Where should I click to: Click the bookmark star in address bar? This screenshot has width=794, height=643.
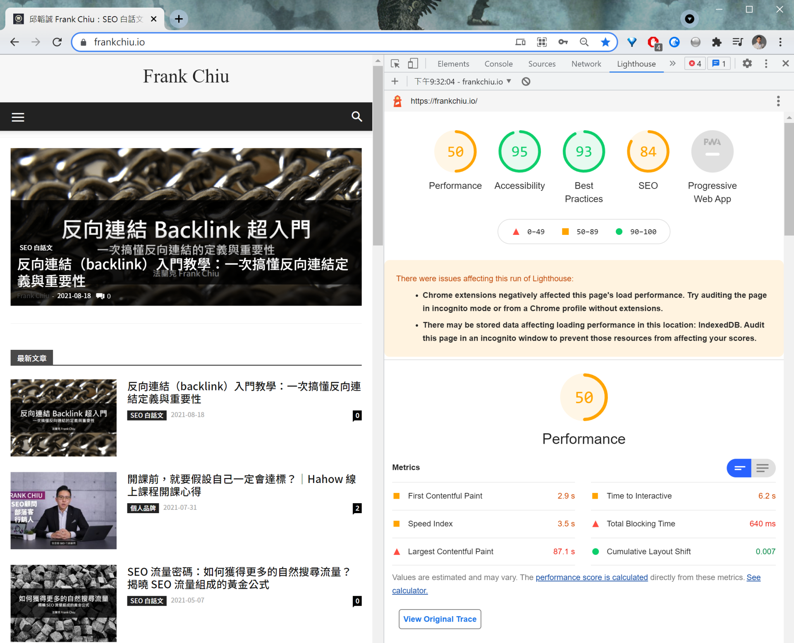pyautogui.click(x=605, y=42)
